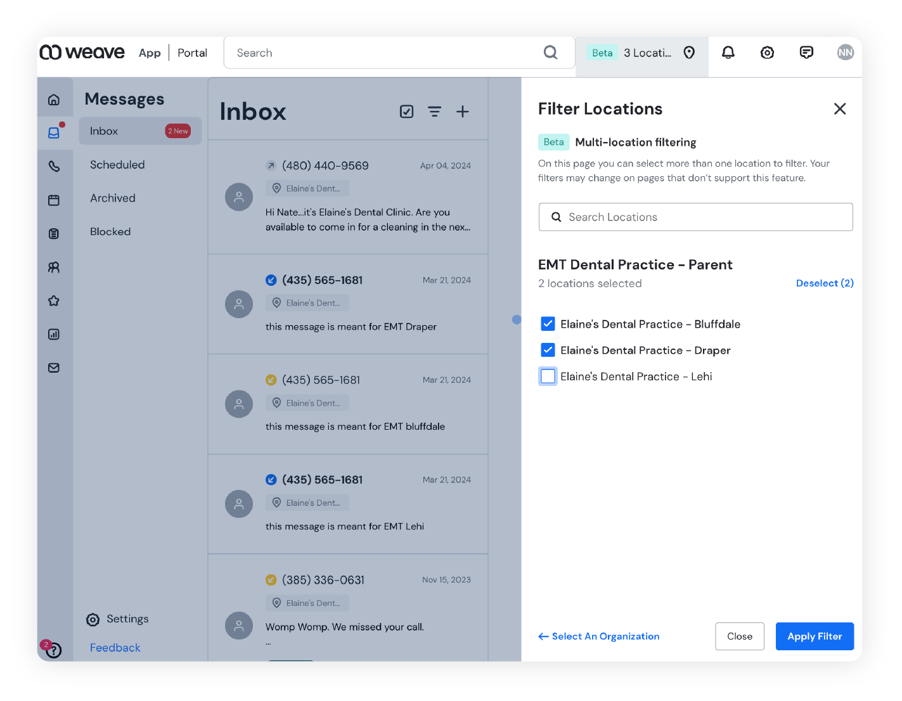Viewport: 902px width, 701px height.
Task: Open the settings gear in top bar
Action: coord(767,53)
